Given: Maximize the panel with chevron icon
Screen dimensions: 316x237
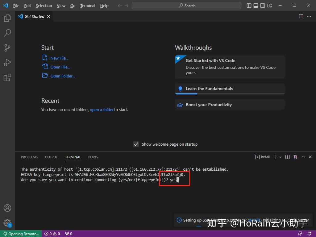Looking at the screenshot, I should click(303, 157).
